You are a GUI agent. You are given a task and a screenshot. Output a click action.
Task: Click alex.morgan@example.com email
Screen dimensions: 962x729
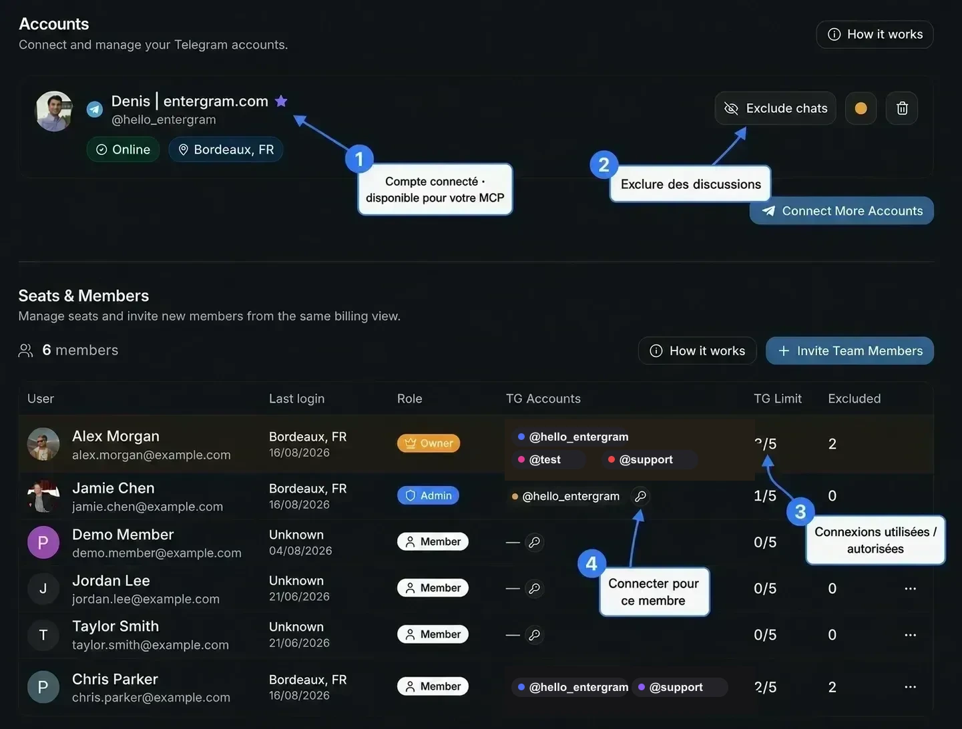[152, 455]
